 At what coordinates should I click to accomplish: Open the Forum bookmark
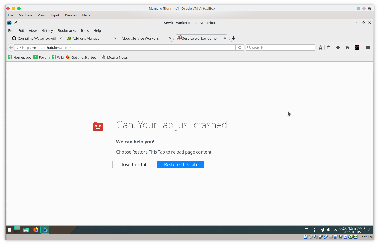[x=42, y=57]
